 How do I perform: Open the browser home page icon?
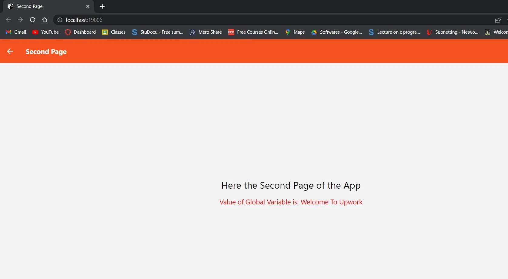(45, 20)
